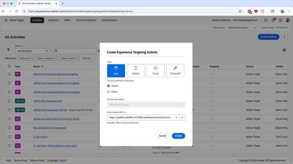
Task: Open the Adobe apps grid switcher
Action: pyautogui.click(x=280, y=20)
